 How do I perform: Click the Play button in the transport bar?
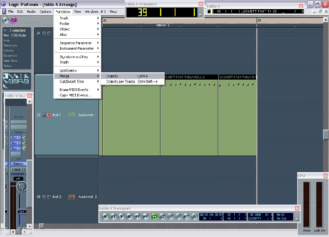pos(121,217)
